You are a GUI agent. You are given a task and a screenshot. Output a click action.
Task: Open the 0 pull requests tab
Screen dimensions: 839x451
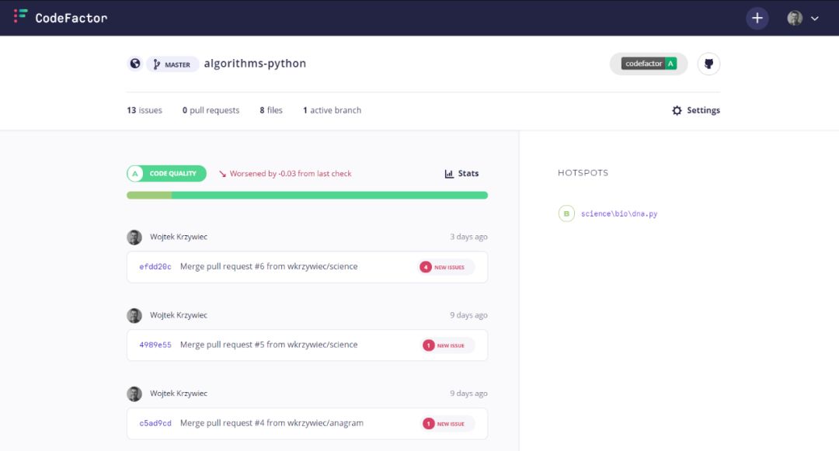211,110
